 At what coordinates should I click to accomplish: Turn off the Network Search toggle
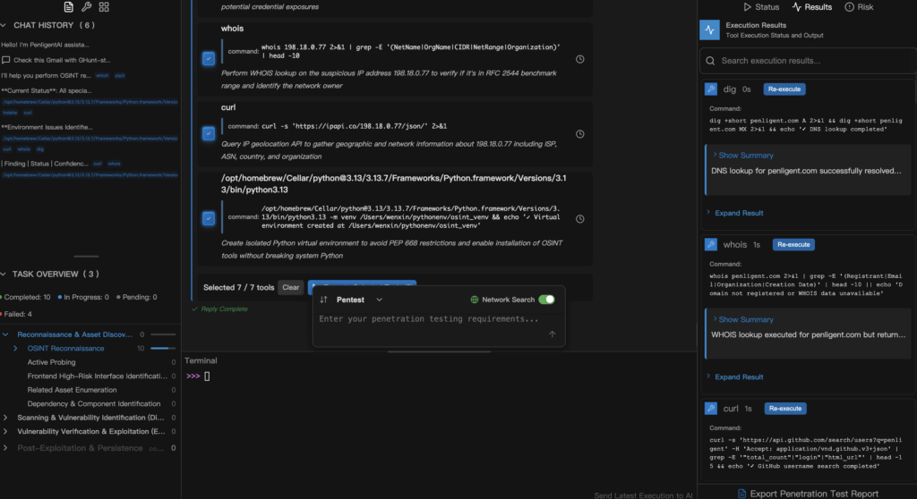545,300
